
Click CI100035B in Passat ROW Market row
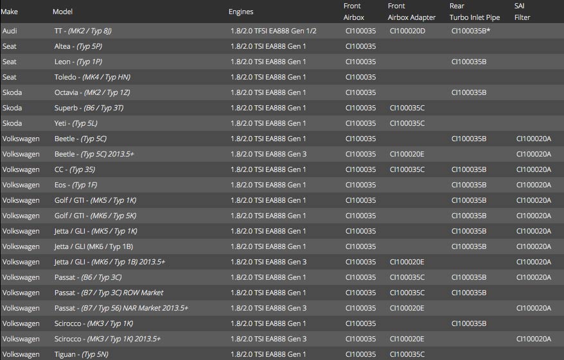click(469, 293)
